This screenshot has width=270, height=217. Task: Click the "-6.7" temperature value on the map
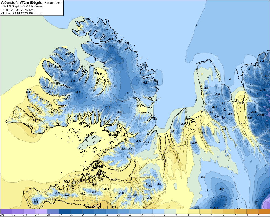[215, 107]
